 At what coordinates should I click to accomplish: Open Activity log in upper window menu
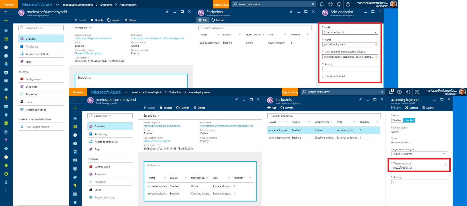(41, 47)
